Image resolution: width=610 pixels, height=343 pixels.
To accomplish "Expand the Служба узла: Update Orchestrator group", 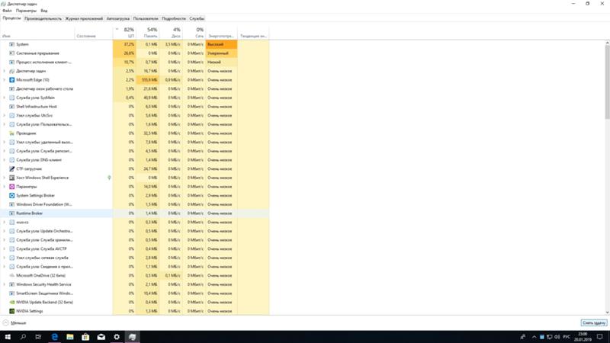I will tap(5, 231).
